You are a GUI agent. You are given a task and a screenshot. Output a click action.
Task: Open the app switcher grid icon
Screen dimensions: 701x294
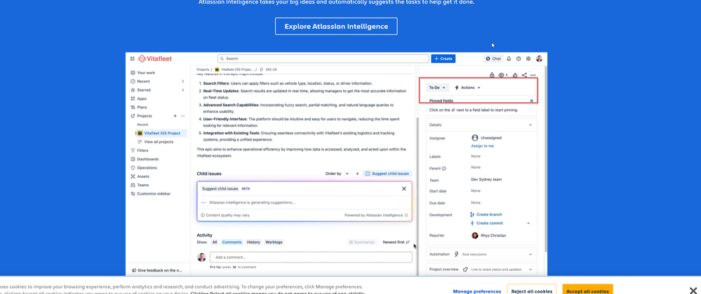point(133,58)
